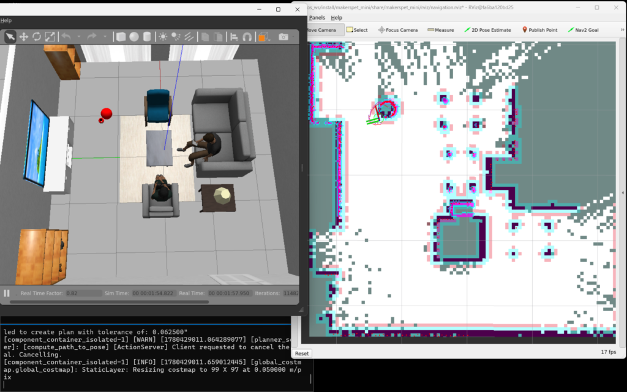Minimize the RViz window
This screenshot has width=627, height=392.
pos(578,7)
